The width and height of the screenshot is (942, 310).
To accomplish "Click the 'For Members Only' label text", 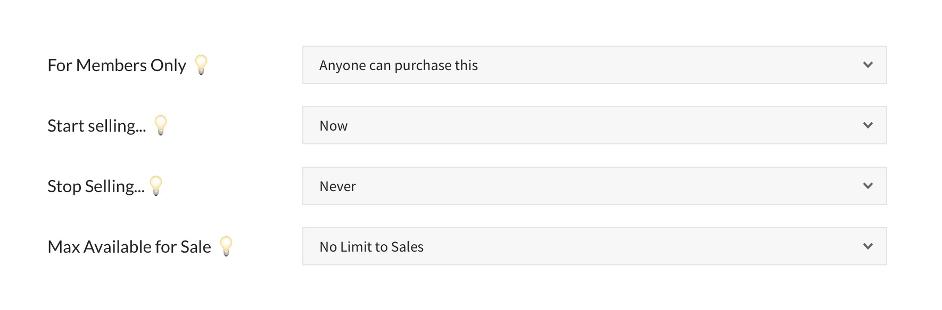I will (117, 65).
